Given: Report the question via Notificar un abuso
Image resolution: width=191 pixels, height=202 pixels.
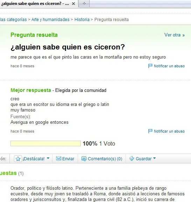Looking at the screenshot, I should click(169, 66).
